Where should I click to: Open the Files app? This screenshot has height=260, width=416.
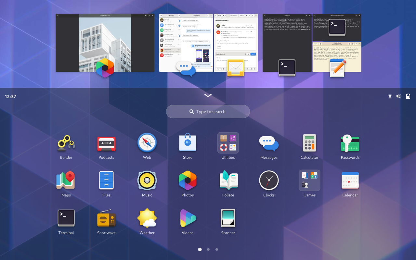(106, 181)
